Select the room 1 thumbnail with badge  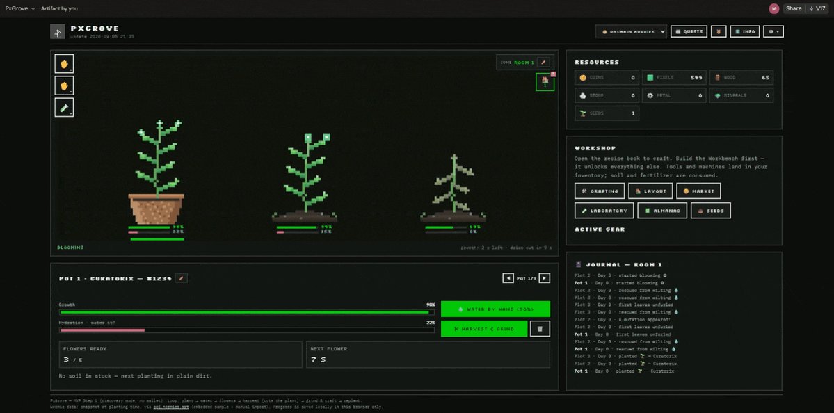(545, 82)
